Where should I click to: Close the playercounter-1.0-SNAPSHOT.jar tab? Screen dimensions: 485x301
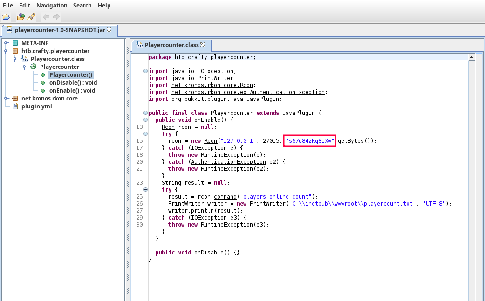click(x=109, y=30)
